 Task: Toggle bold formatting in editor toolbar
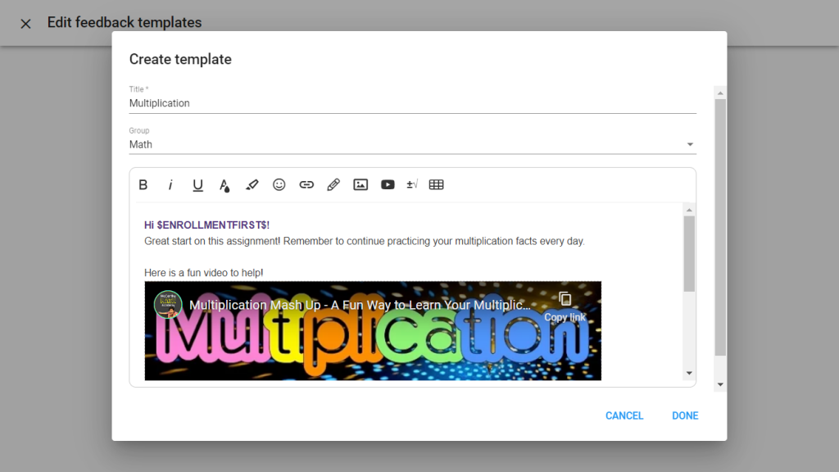143,185
